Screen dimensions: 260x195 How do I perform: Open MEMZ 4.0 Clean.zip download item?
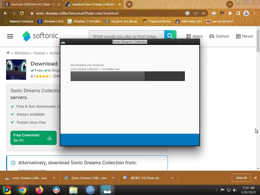[141, 178]
